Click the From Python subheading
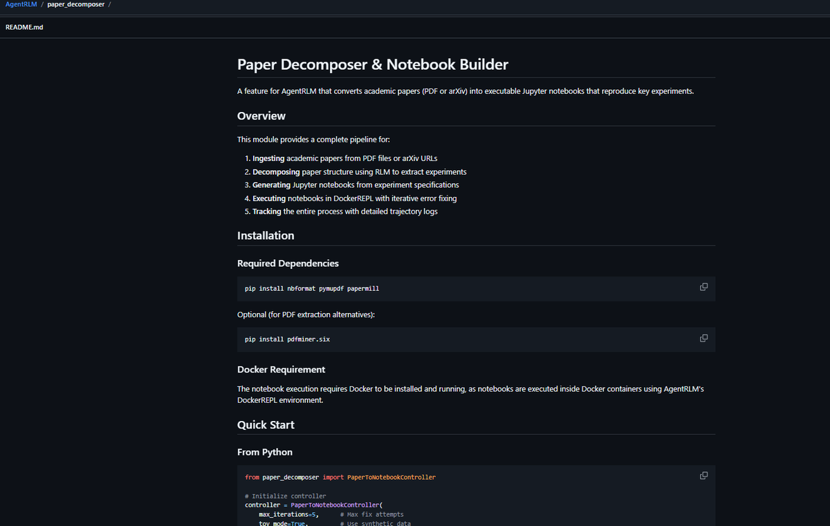Viewport: 830px width, 526px height. [265, 452]
